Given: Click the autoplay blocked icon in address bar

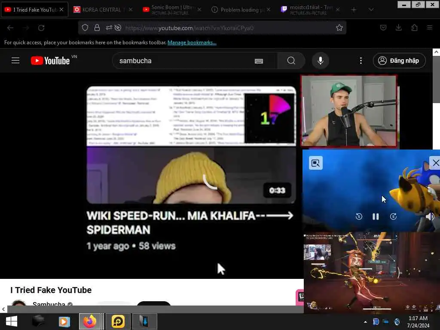Looking at the screenshot, I should (x=118, y=27).
